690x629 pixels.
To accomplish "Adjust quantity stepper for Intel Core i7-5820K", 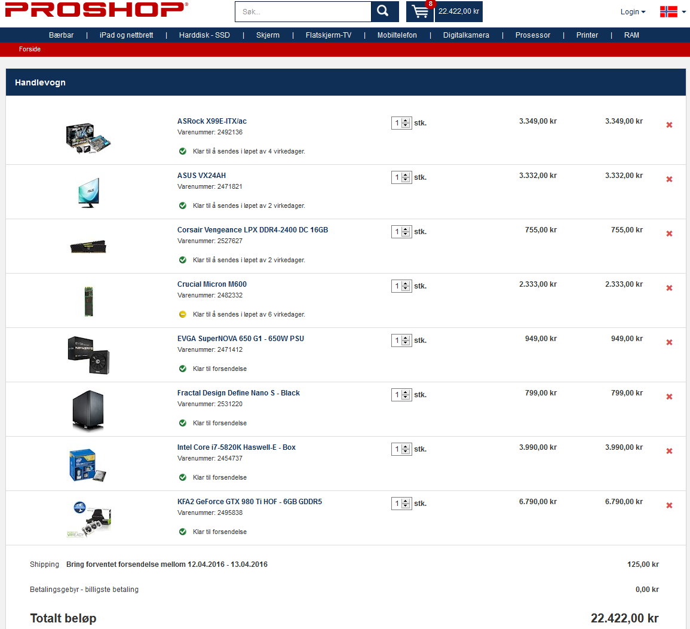I will point(406,449).
